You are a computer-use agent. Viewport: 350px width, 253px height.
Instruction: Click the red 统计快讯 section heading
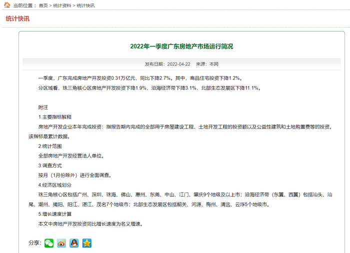click(17, 18)
